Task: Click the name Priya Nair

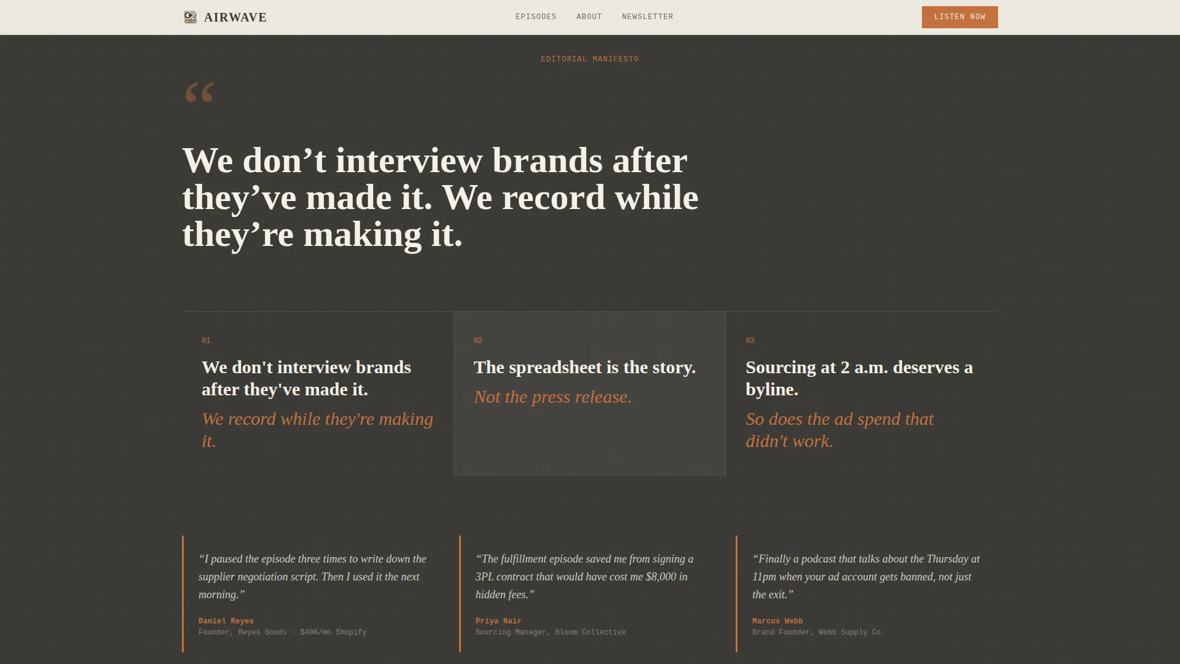Action: 498,621
